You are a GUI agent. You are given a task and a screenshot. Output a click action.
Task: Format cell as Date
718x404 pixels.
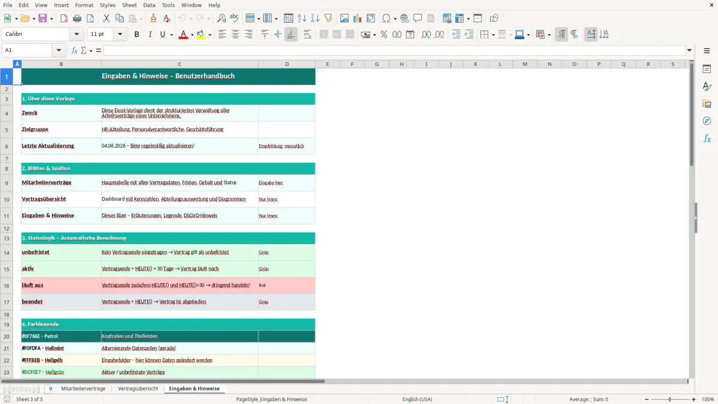coord(410,35)
